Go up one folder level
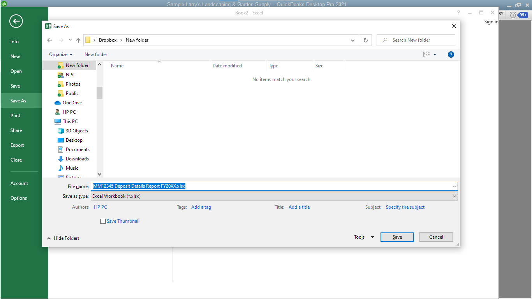Image resolution: width=532 pixels, height=299 pixels. 78,40
